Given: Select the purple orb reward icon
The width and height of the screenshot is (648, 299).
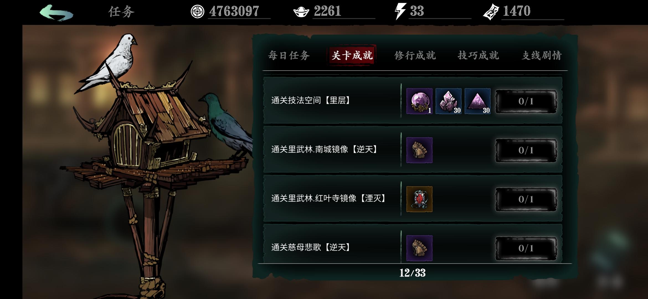Looking at the screenshot, I should pyautogui.click(x=419, y=101).
